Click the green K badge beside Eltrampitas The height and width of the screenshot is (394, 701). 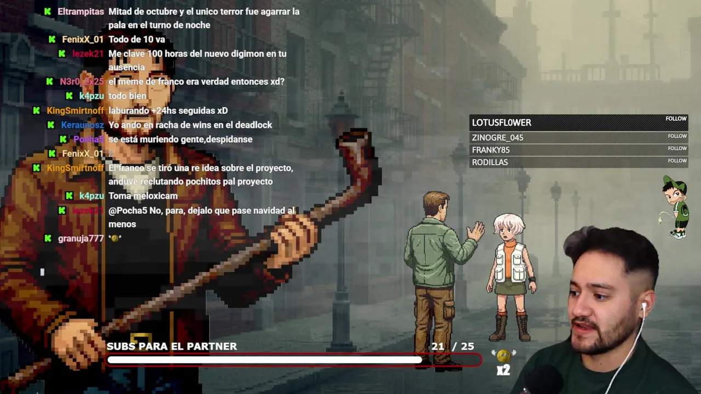(48, 11)
